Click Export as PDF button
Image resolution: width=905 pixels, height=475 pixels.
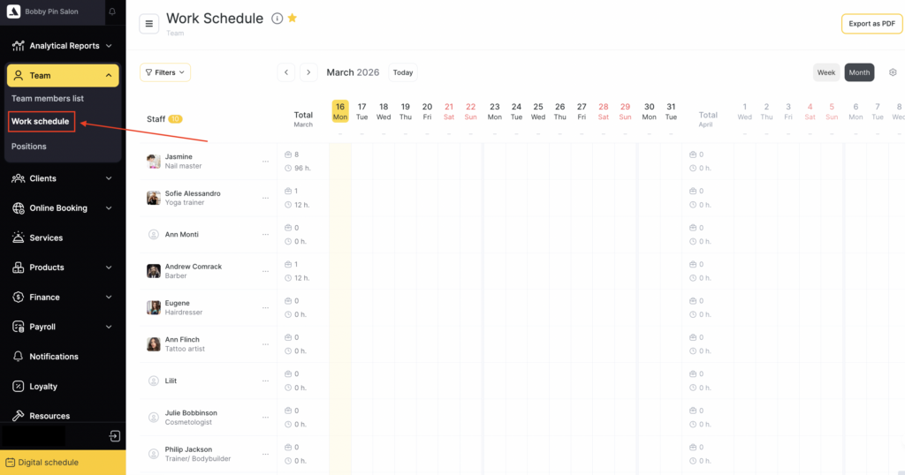pyautogui.click(x=871, y=24)
